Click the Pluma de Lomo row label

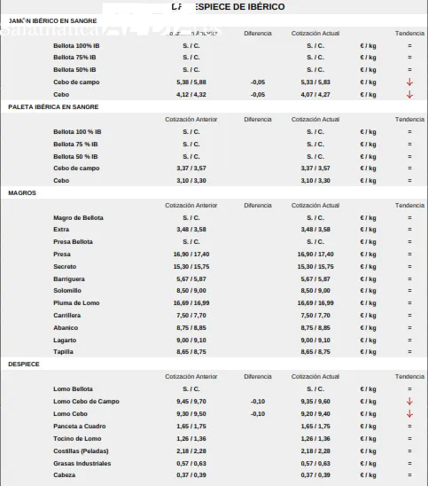(x=76, y=302)
